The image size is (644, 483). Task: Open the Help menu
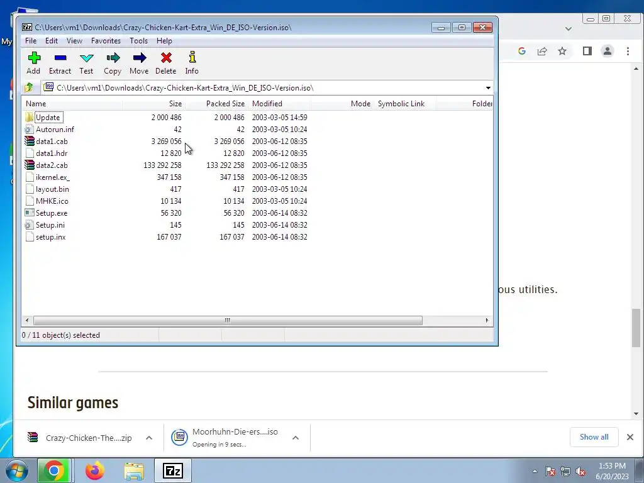tap(164, 41)
